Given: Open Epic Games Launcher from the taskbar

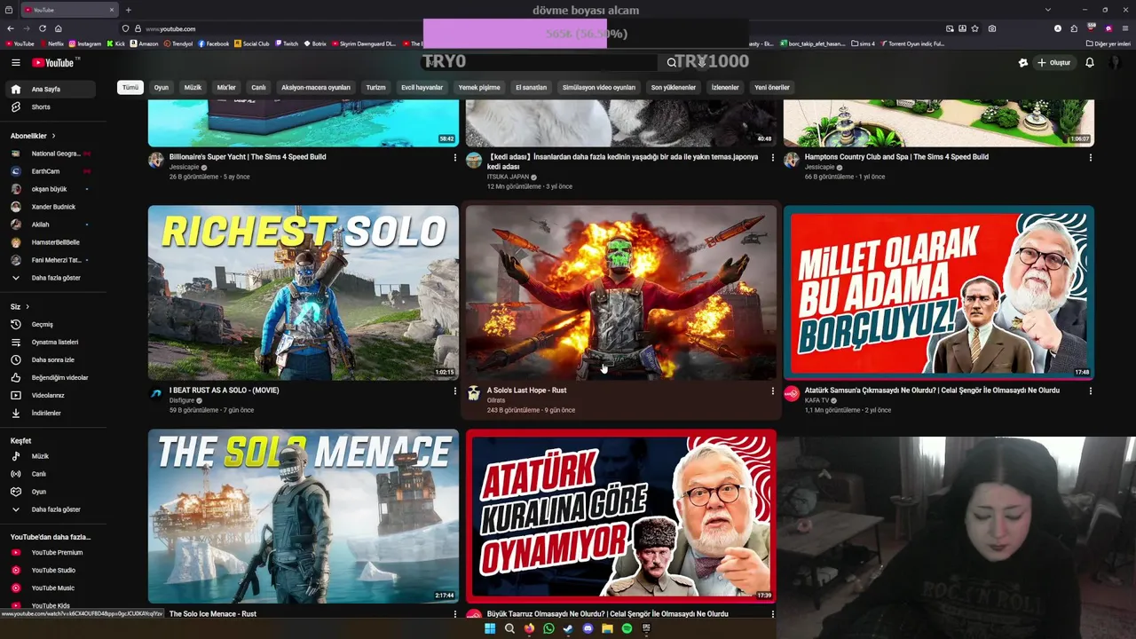Looking at the screenshot, I should 646,629.
